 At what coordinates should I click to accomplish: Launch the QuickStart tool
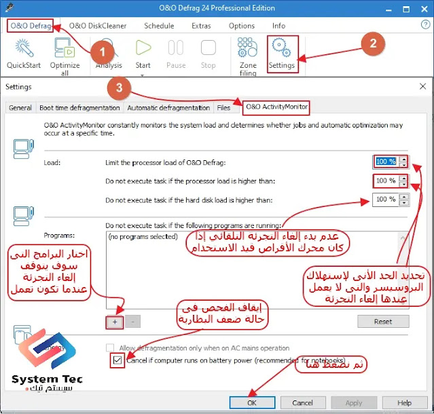[24, 54]
